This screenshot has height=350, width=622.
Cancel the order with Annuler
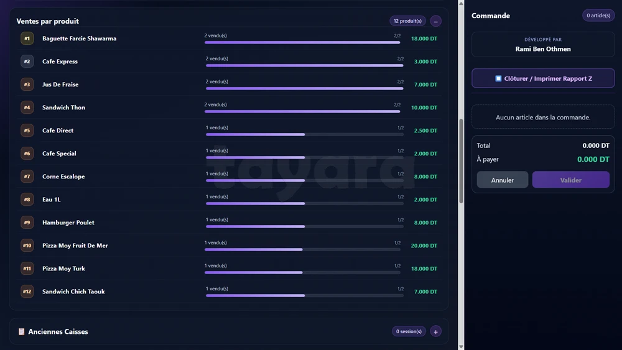(x=502, y=180)
